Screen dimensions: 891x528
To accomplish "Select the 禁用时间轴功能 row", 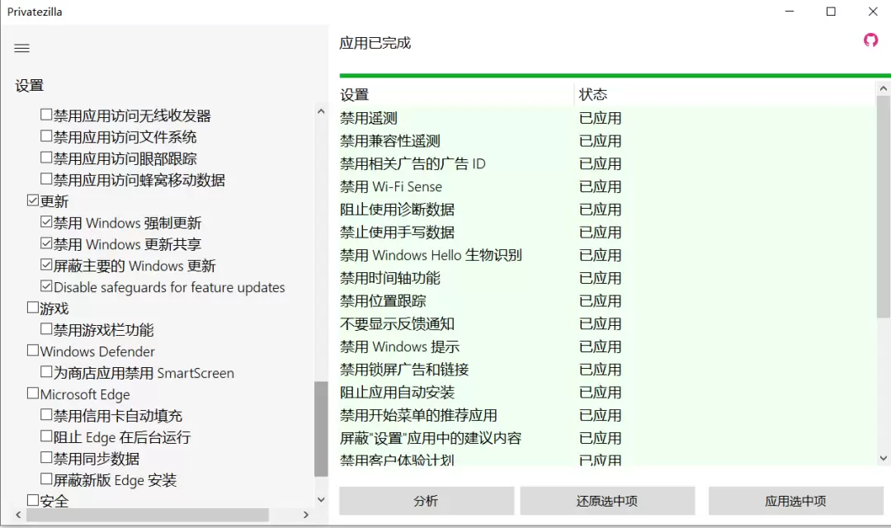I will pyautogui.click(x=607, y=278).
